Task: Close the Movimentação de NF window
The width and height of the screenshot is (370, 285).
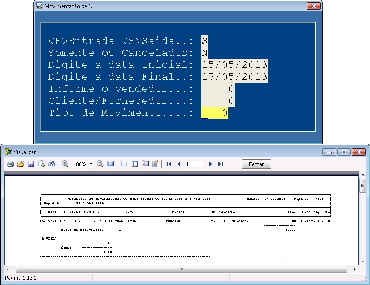Action: click(313, 6)
